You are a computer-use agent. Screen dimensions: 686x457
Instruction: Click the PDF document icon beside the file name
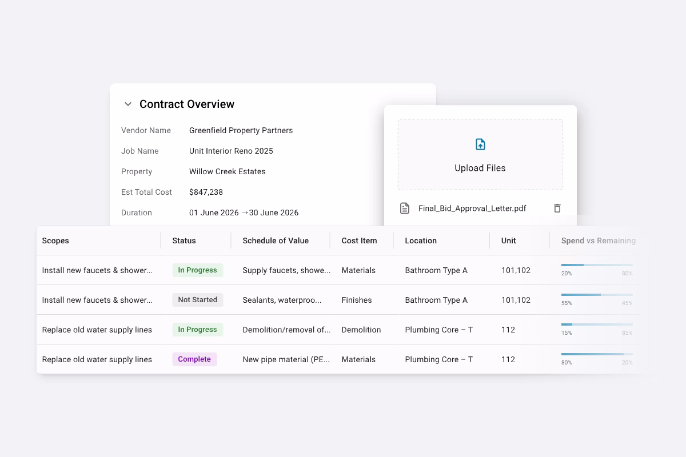pos(404,208)
